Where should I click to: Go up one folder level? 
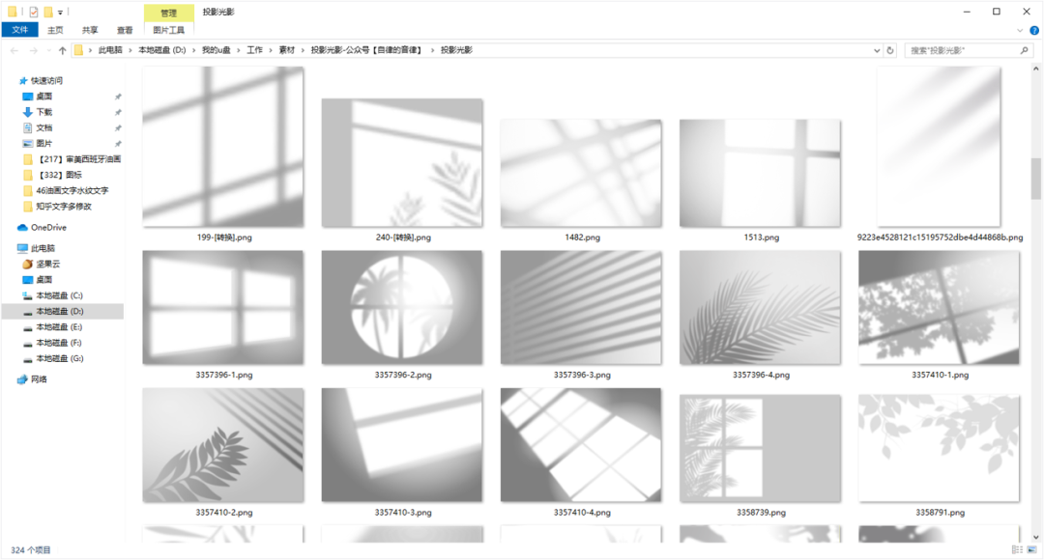click(x=63, y=50)
